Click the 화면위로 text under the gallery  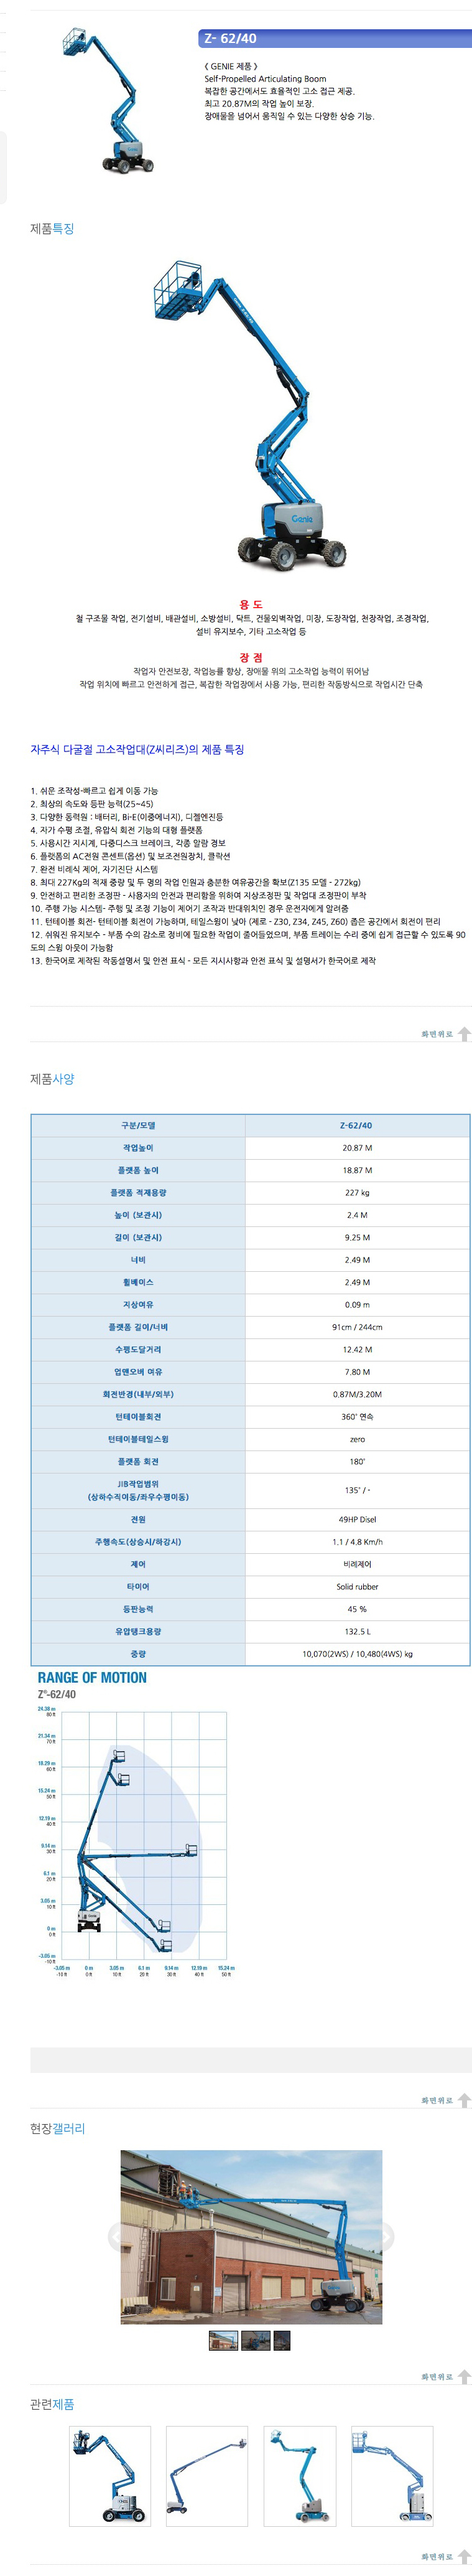click(437, 2376)
